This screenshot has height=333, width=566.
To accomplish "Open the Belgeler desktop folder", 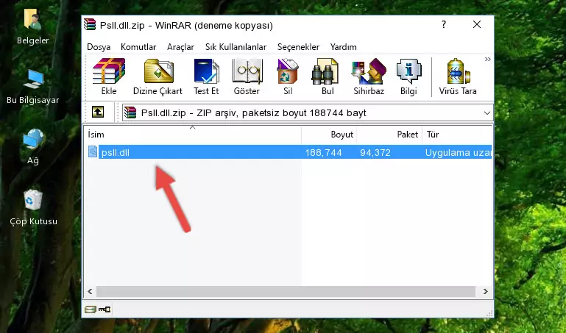I will point(33,27).
